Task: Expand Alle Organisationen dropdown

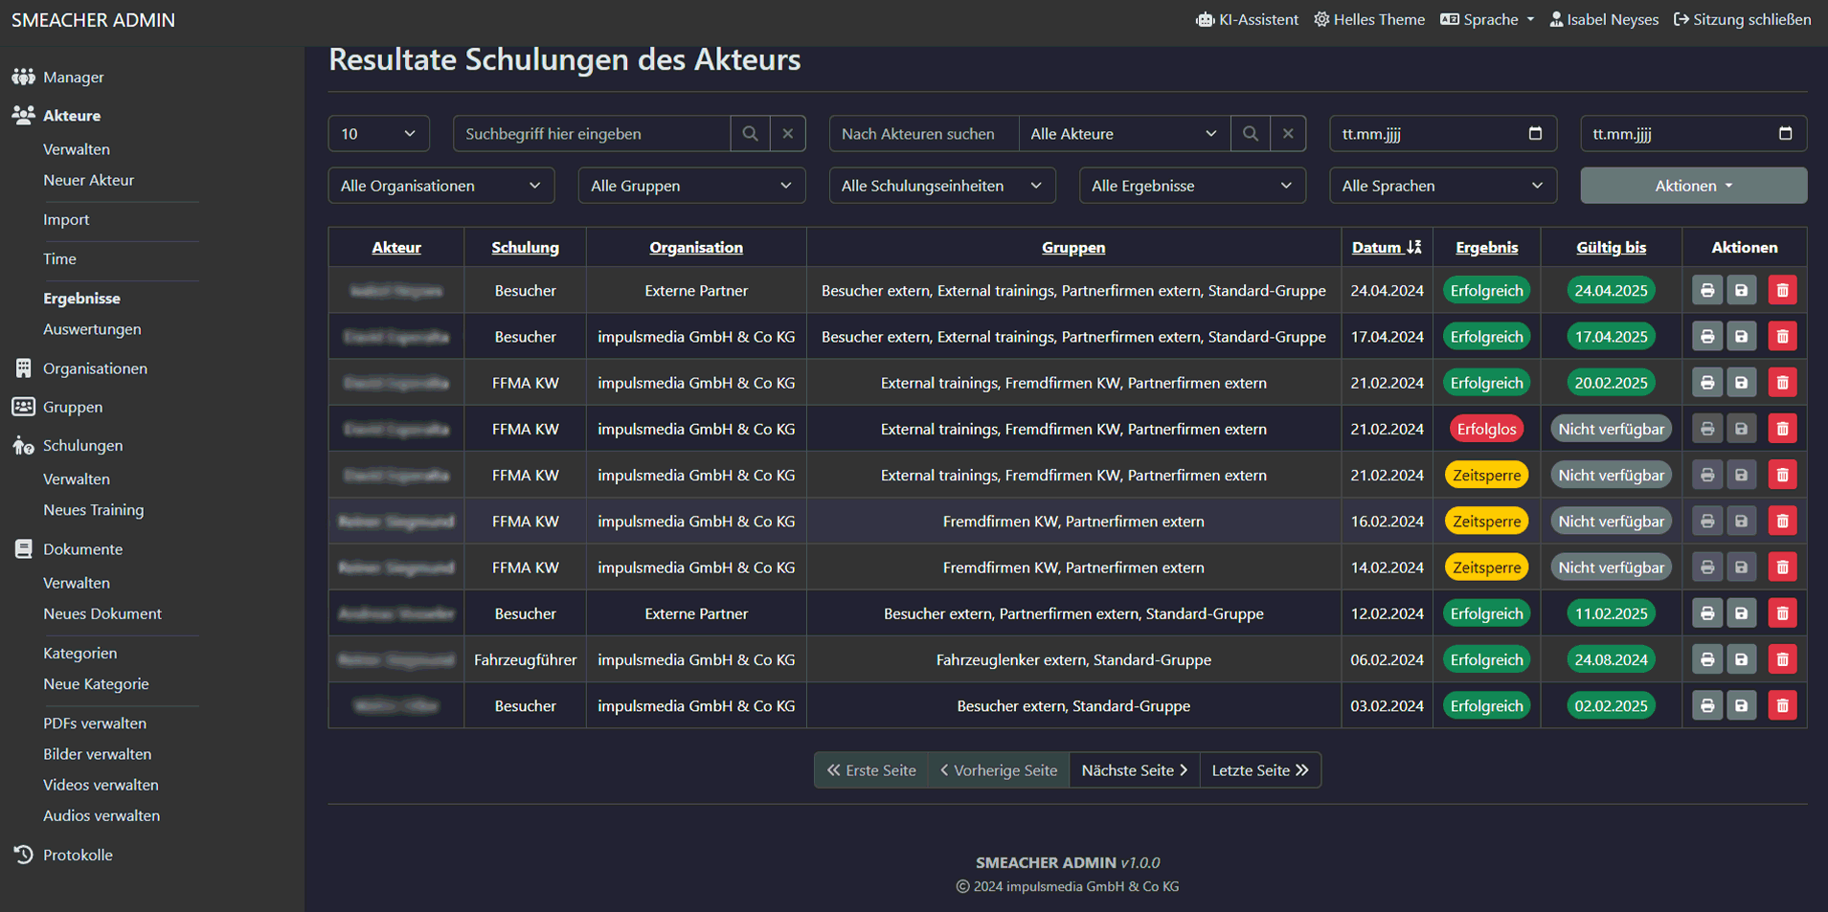Action: [x=441, y=186]
